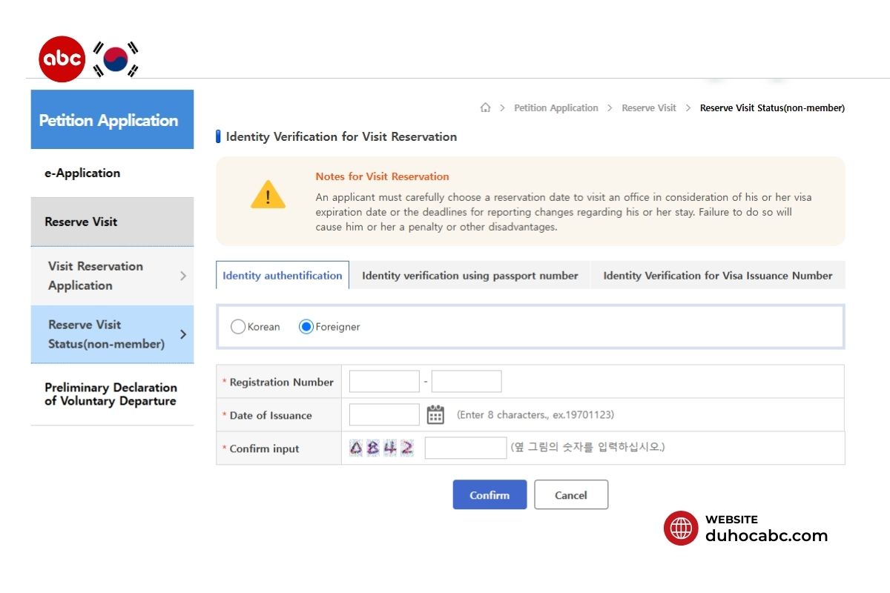The width and height of the screenshot is (890, 593).
Task: Click the red globe website icon
Action: [x=680, y=529]
